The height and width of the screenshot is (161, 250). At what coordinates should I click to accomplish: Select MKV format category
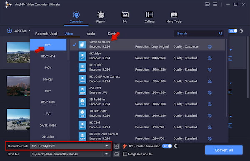48,91
